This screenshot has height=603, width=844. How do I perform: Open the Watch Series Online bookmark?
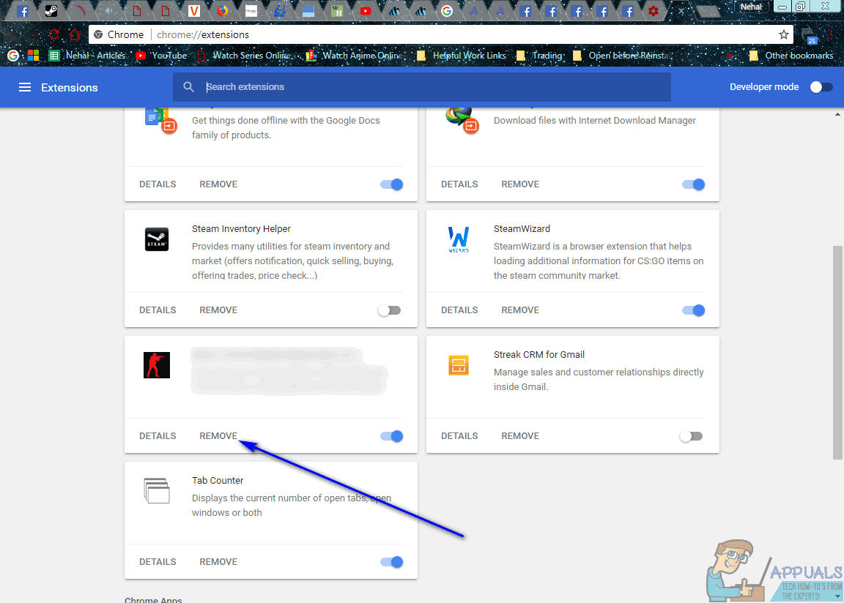point(245,56)
